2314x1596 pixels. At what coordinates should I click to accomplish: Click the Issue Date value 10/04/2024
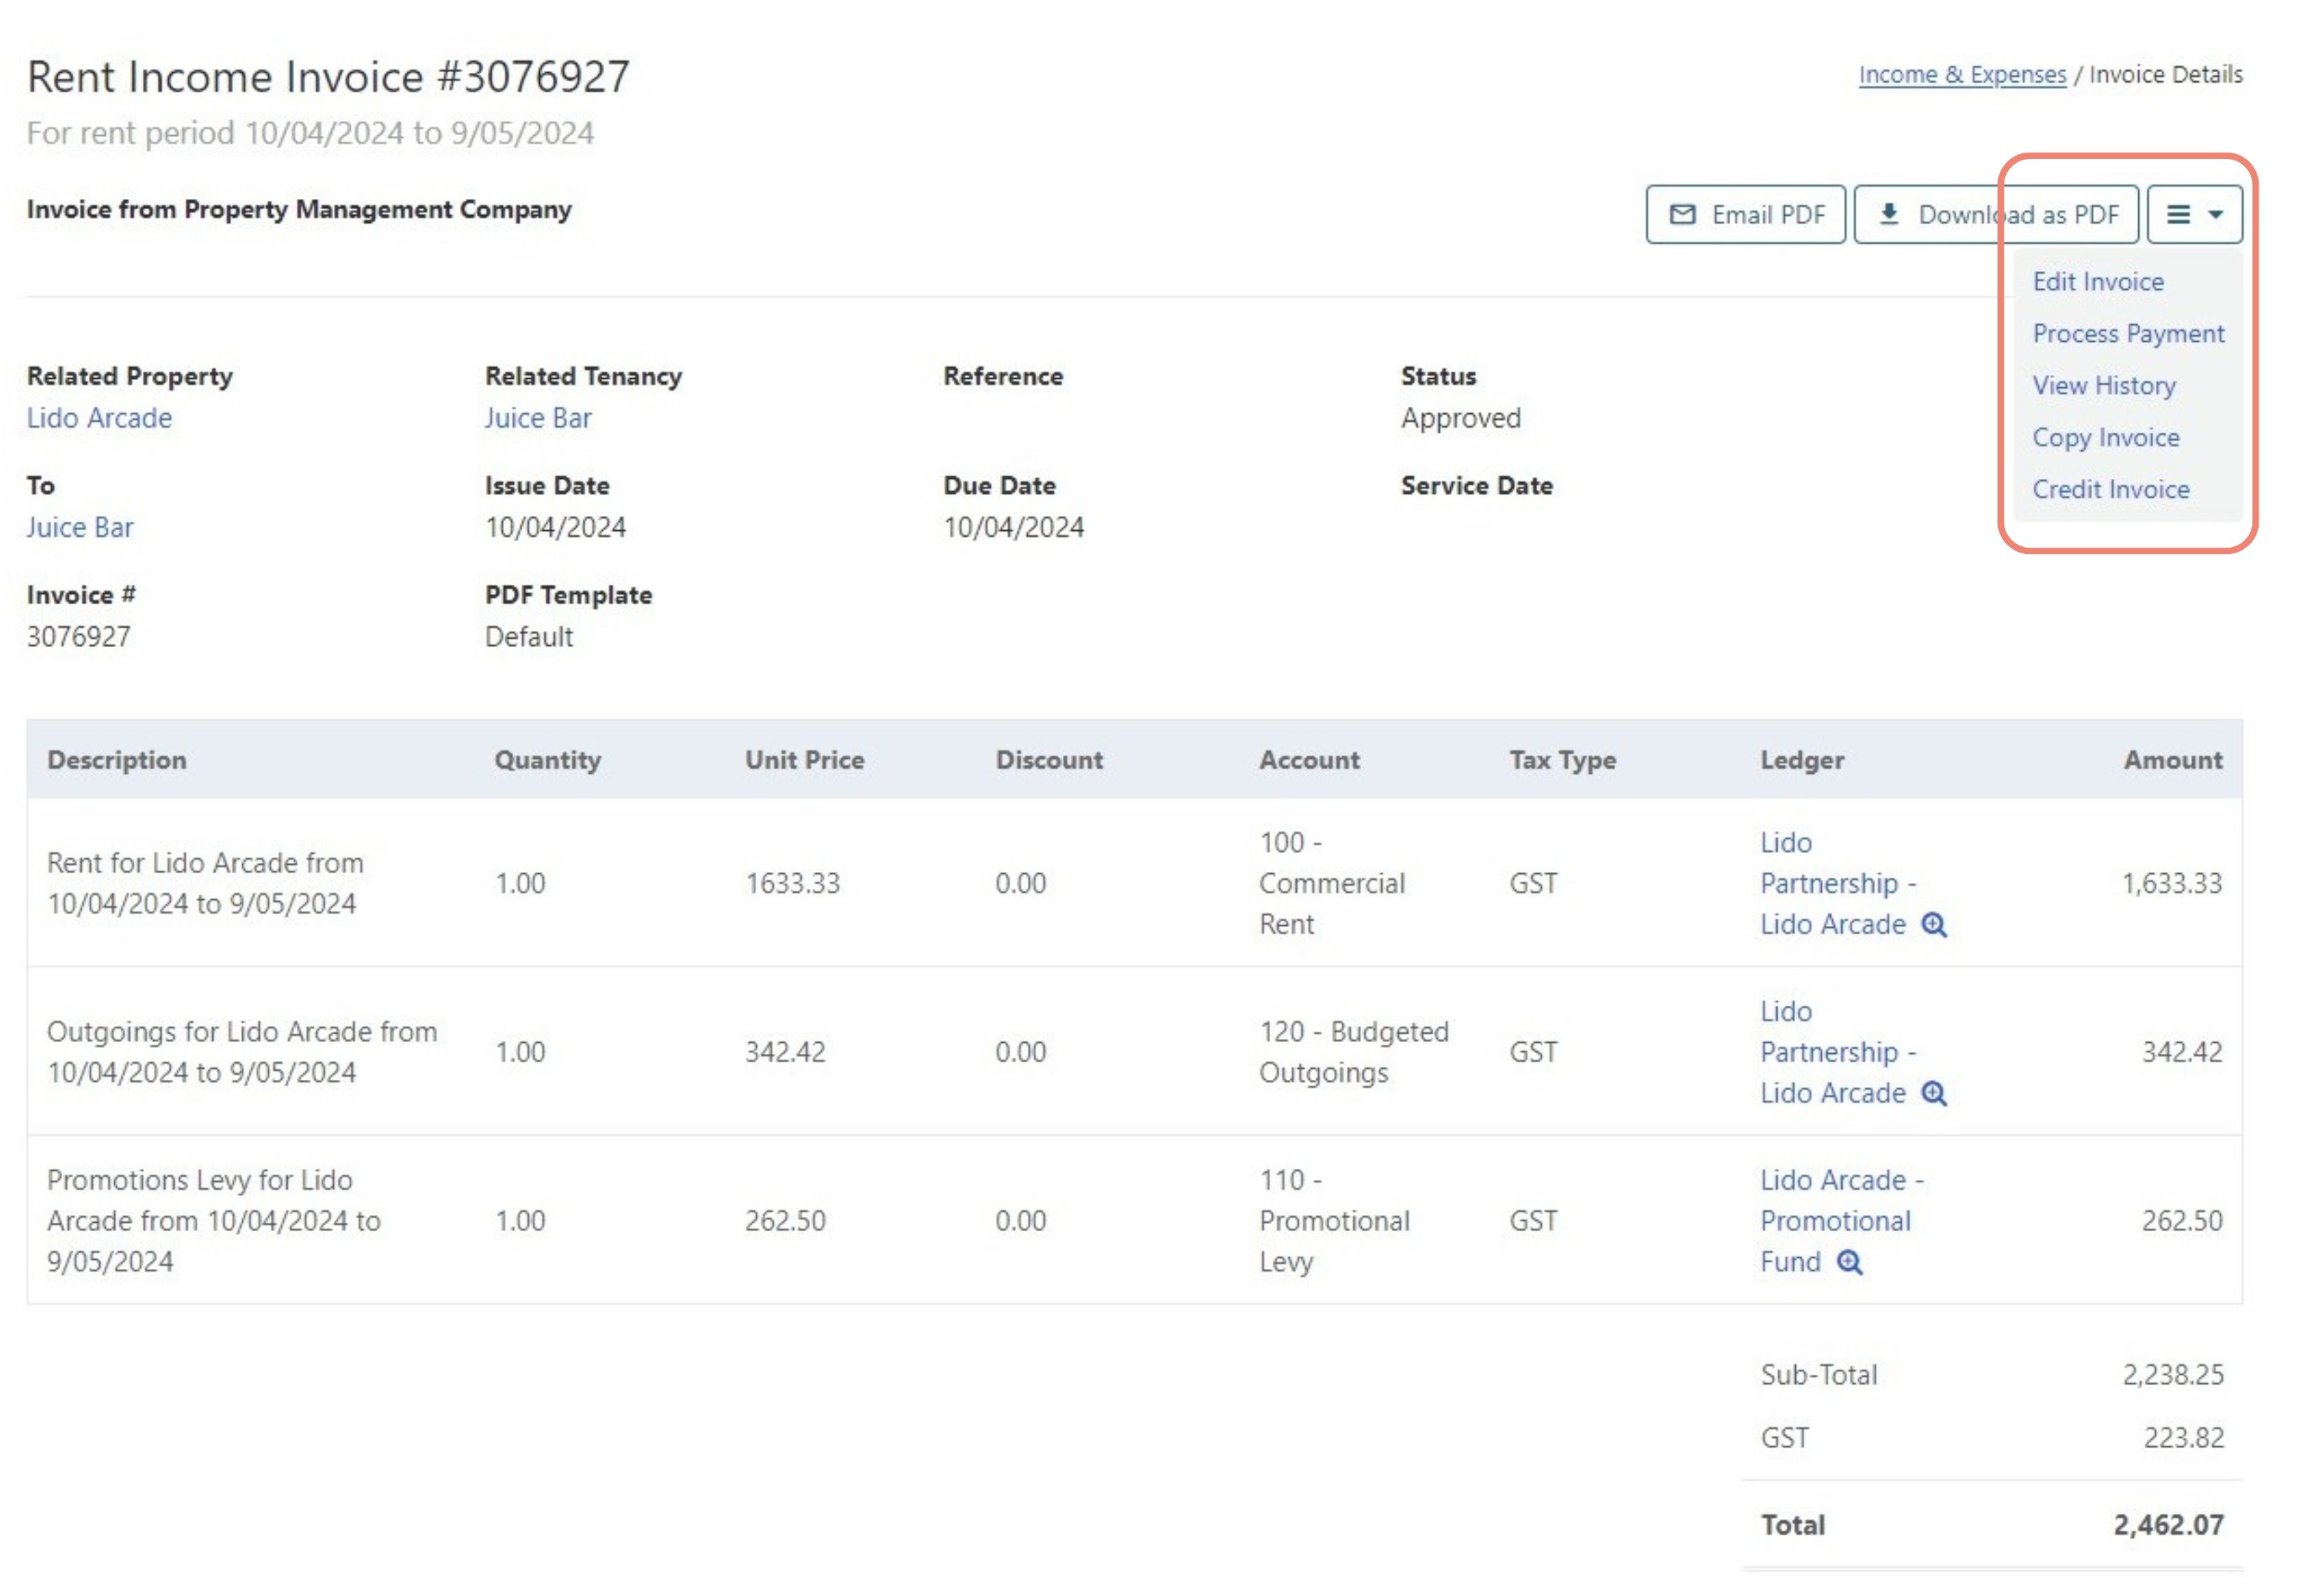tap(555, 527)
